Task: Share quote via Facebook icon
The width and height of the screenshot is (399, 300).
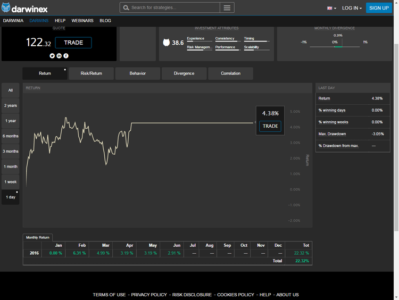Action: [66, 55]
